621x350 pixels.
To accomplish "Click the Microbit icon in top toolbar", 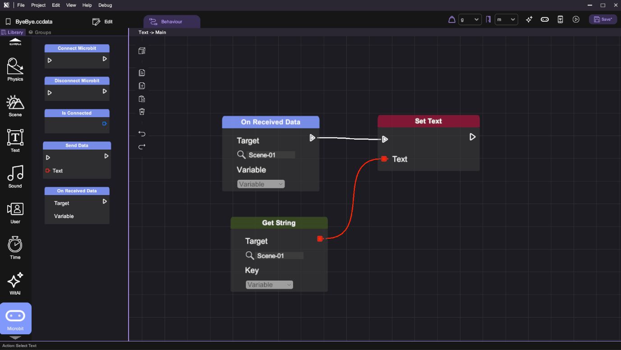I will click(x=545, y=19).
